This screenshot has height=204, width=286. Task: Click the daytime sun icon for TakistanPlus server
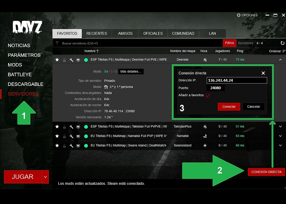coord(205,126)
